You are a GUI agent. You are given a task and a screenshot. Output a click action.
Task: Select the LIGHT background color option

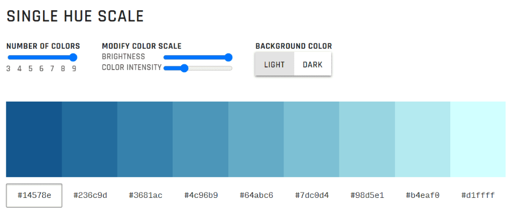[274, 65]
